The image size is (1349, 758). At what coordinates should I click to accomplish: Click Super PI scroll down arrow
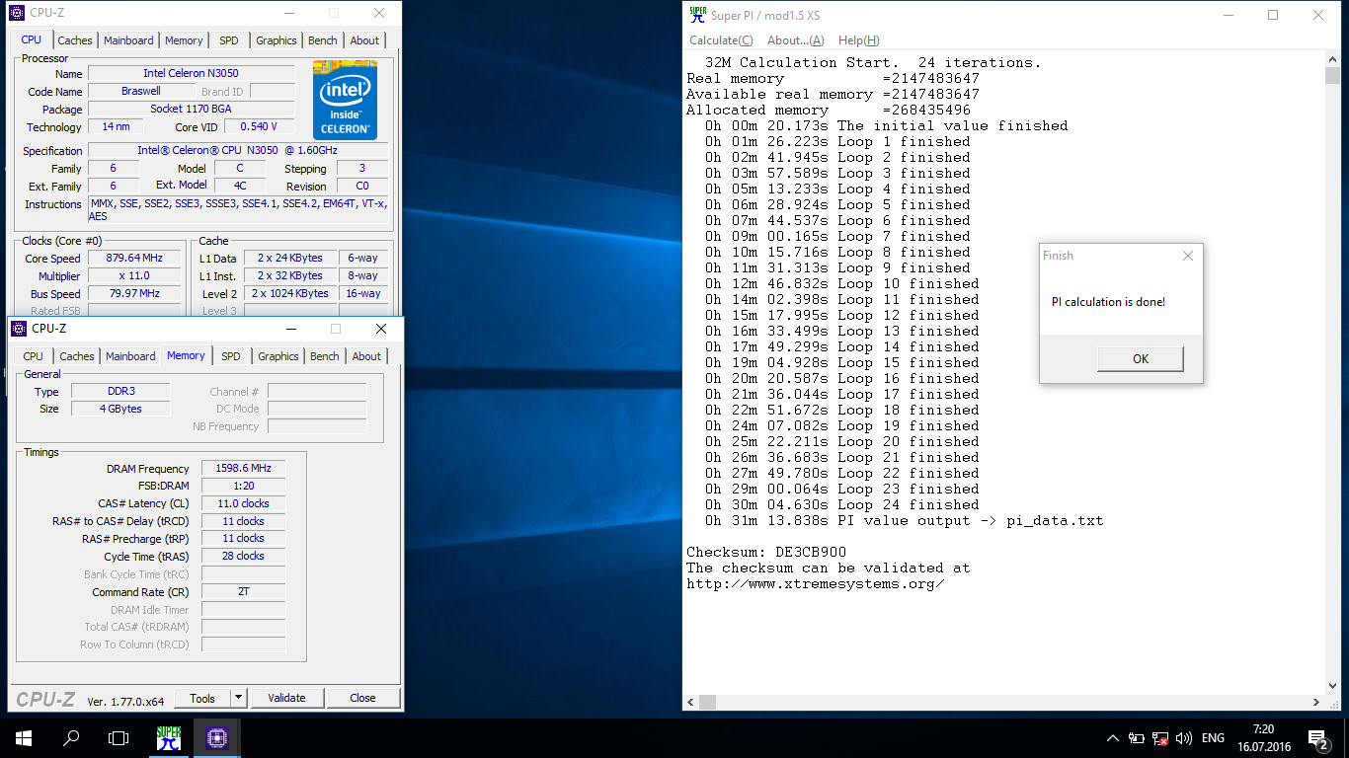click(1332, 688)
